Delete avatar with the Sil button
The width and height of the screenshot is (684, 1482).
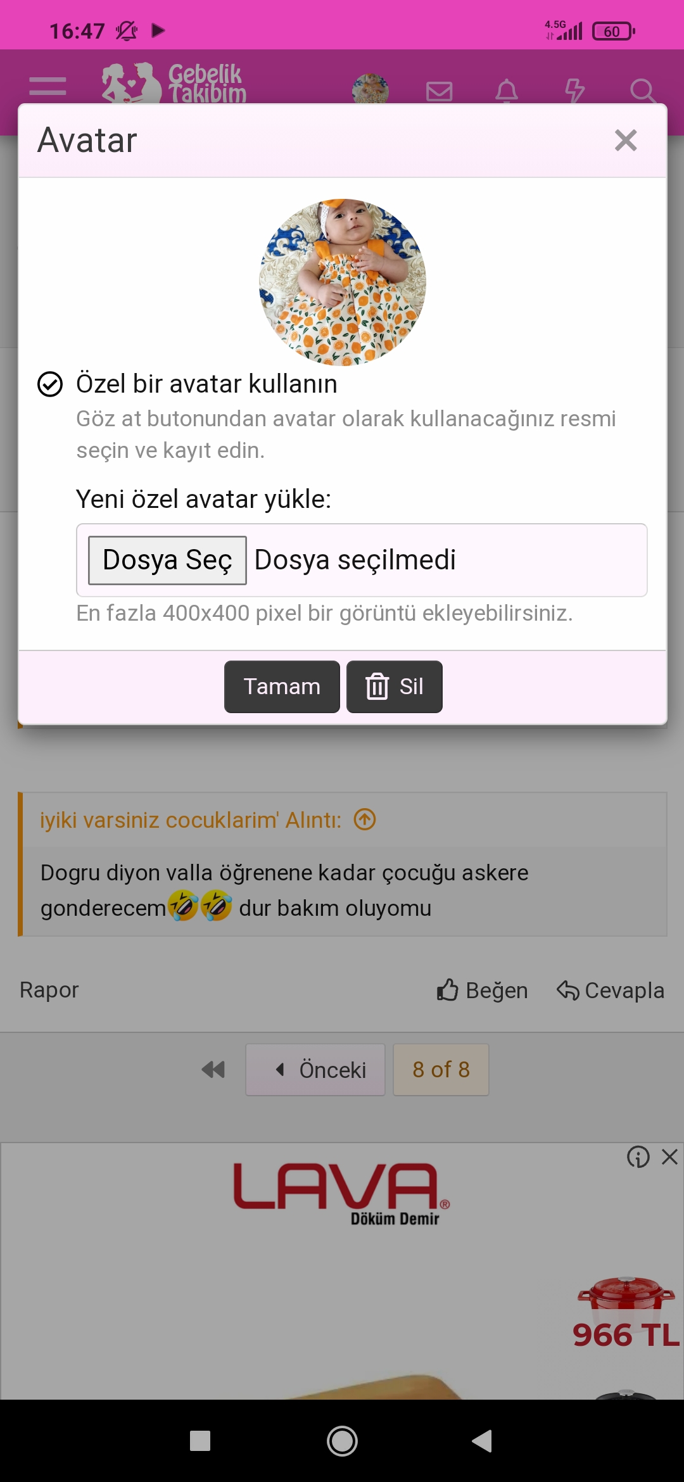(x=394, y=687)
